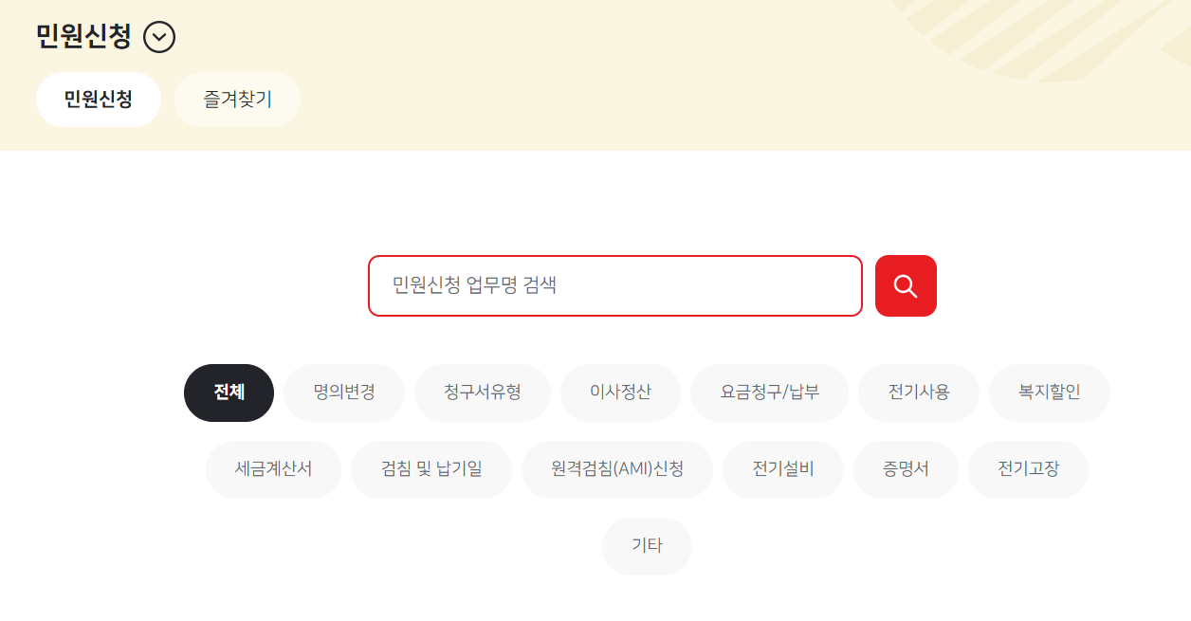The image size is (1191, 621).
Task: Choose the 청구서유형 filter option
Action: (x=483, y=393)
